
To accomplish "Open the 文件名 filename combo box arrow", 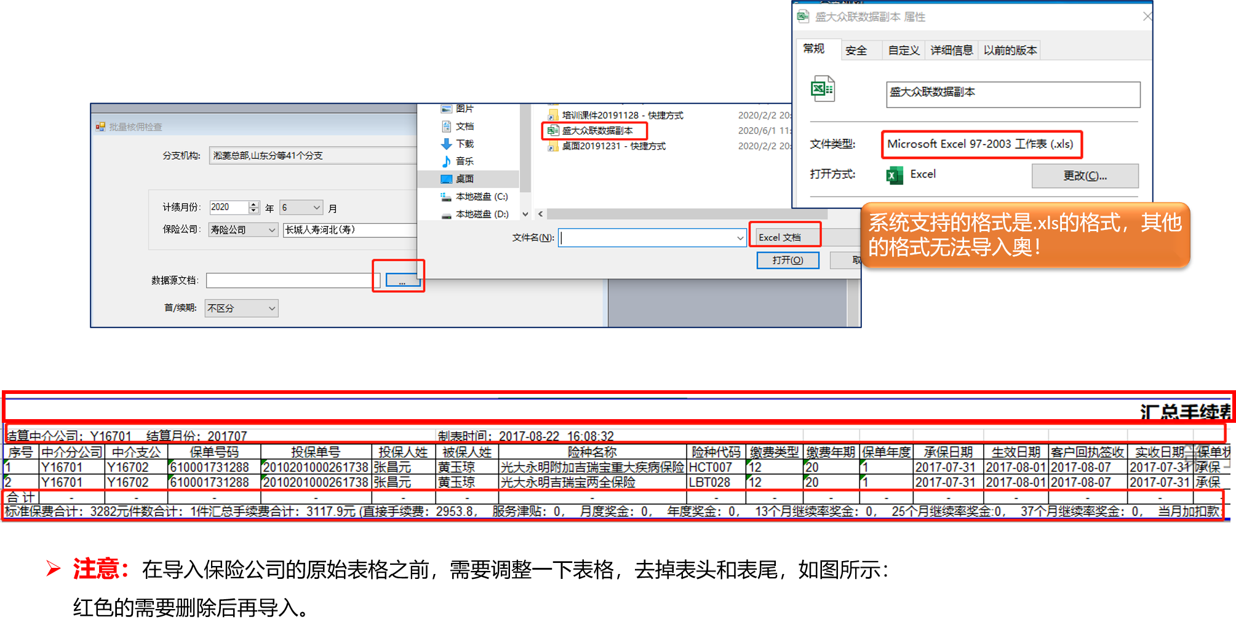I will click(740, 238).
